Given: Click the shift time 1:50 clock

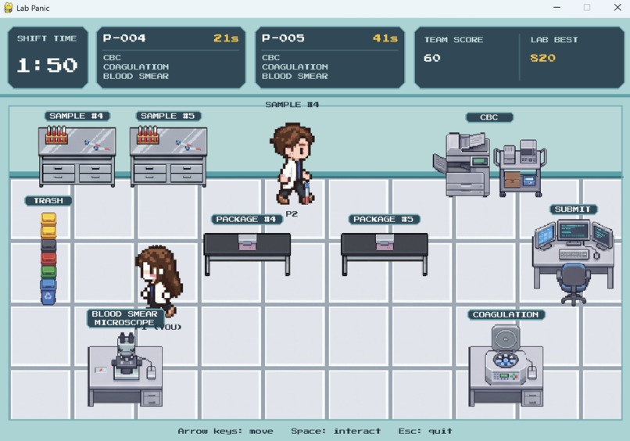Looking at the screenshot, I should (47, 65).
